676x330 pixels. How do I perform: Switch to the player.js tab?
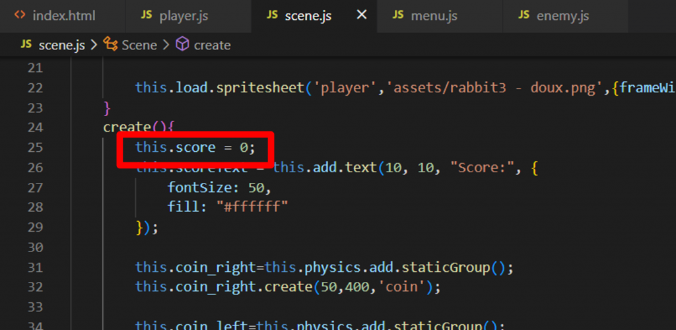[x=188, y=16]
